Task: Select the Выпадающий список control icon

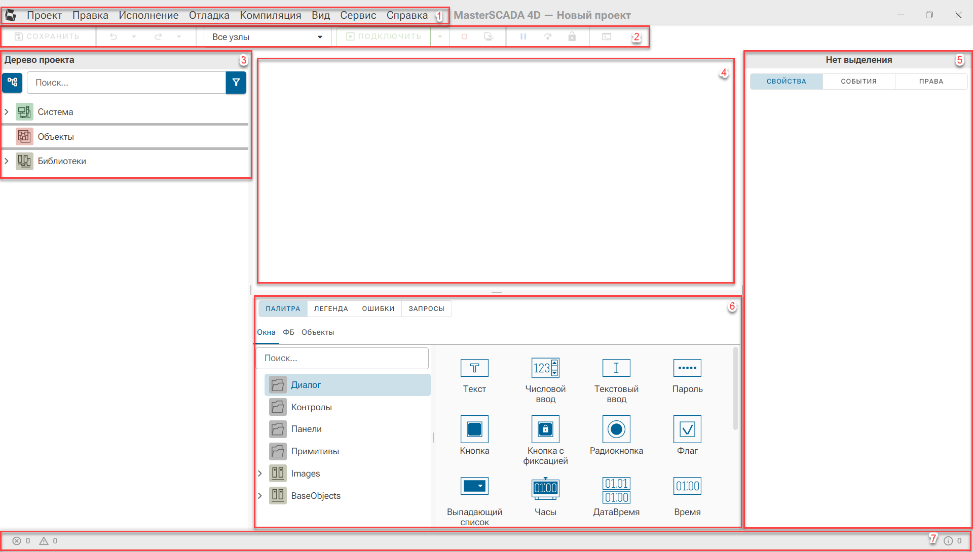Action: click(474, 486)
